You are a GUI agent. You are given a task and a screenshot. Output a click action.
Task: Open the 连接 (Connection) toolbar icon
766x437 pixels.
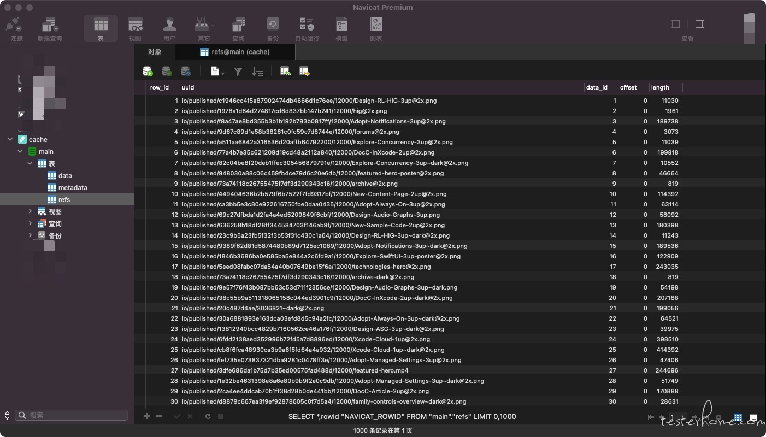click(16, 28)
